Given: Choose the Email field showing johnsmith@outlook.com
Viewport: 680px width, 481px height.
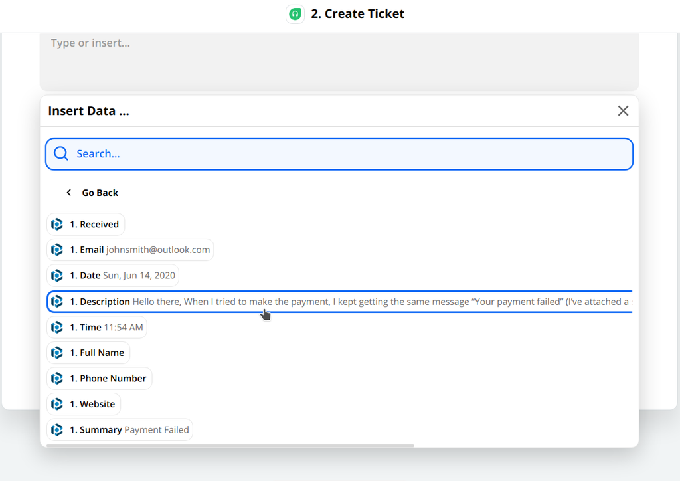Looking at the screenshot, I should tap(130, 250).
